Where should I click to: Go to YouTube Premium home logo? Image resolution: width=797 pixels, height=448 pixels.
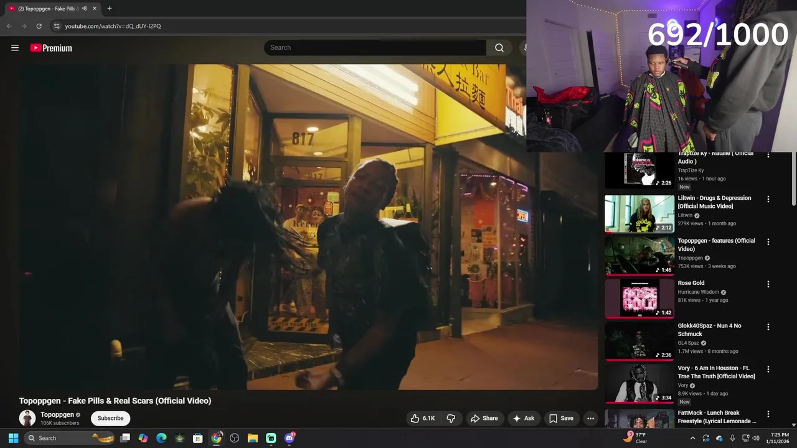(51, 48)
